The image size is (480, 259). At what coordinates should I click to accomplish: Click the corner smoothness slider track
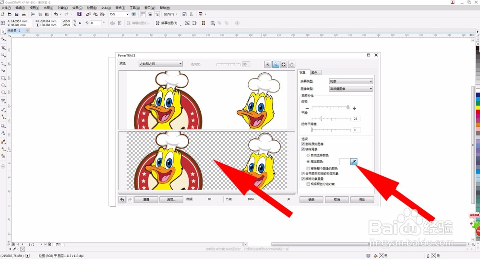[x=331, y=130]
